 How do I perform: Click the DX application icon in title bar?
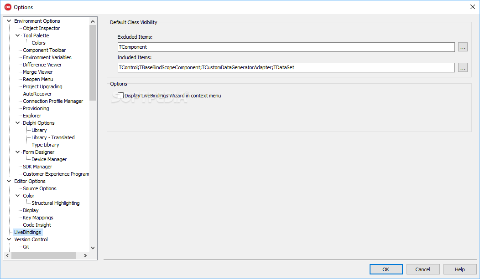tap(8, 7)
